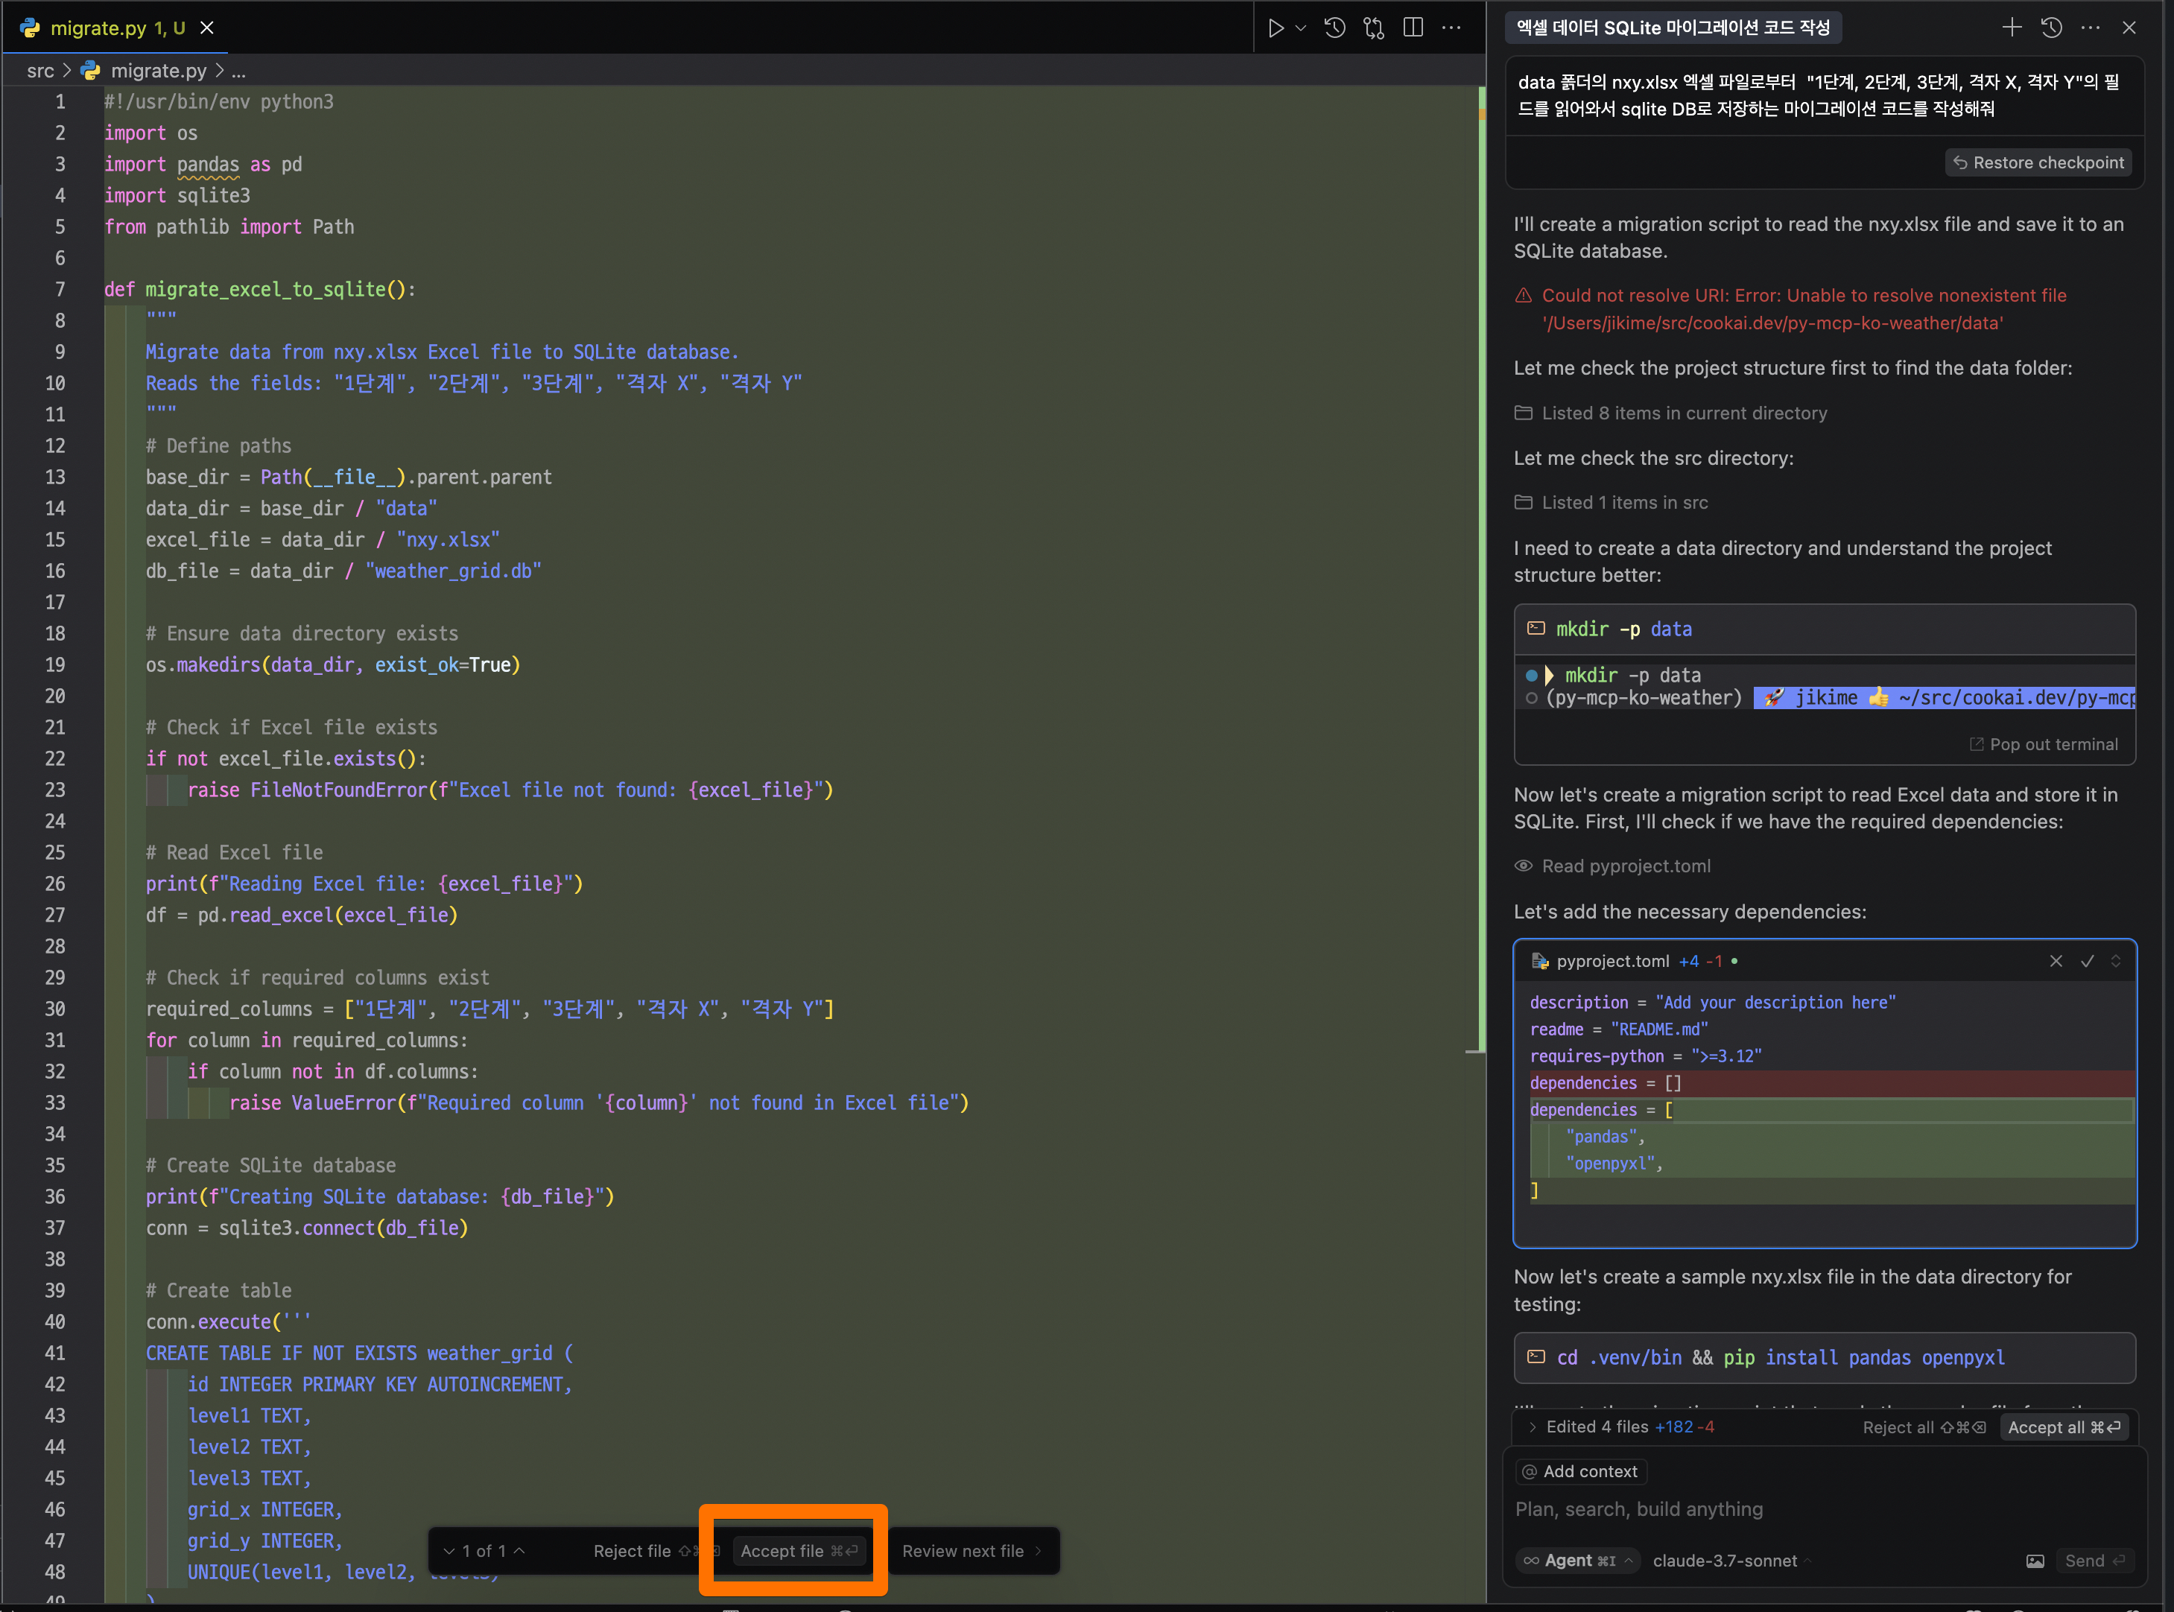Image resolution: width=2174 pixels, height=1612 pixels.
Task: Click Review next file button
Action: coord(971,1550)
